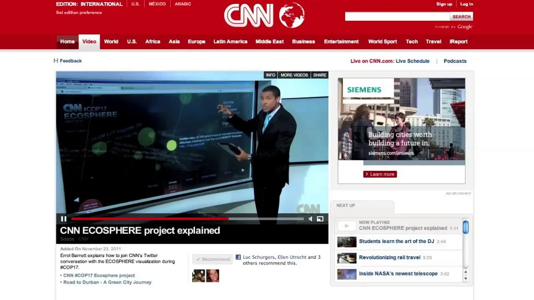
Task: Click Ellen Utrecht name link
Action: click(292, 257)
